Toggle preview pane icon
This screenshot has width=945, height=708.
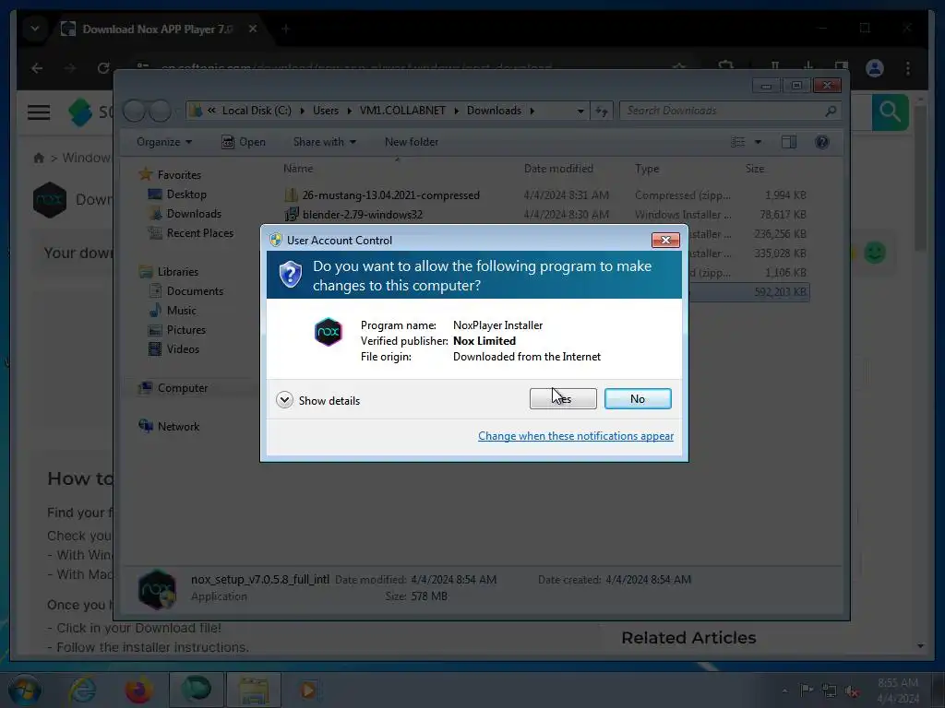coord(789,142)
